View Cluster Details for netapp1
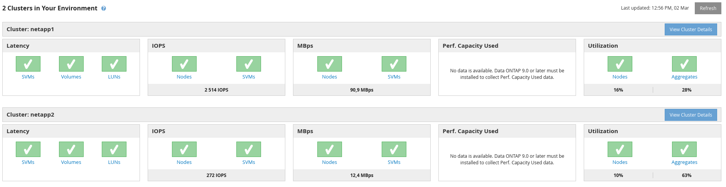This screenshot has height=187, width=726. pyautogui.click(x=691, y=30)
